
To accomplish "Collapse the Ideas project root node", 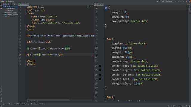I will [3, 7].
